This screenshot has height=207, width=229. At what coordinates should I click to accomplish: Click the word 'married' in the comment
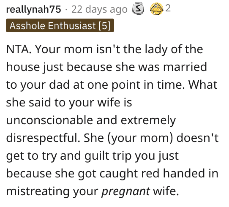point(185,67)
